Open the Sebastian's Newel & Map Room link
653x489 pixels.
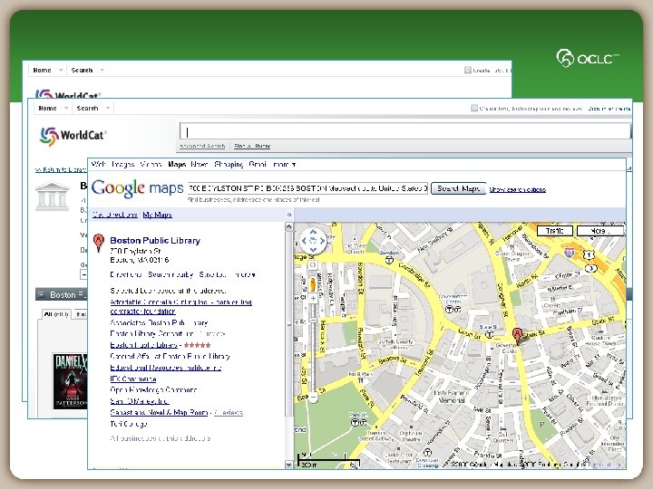tap(159, 413)
